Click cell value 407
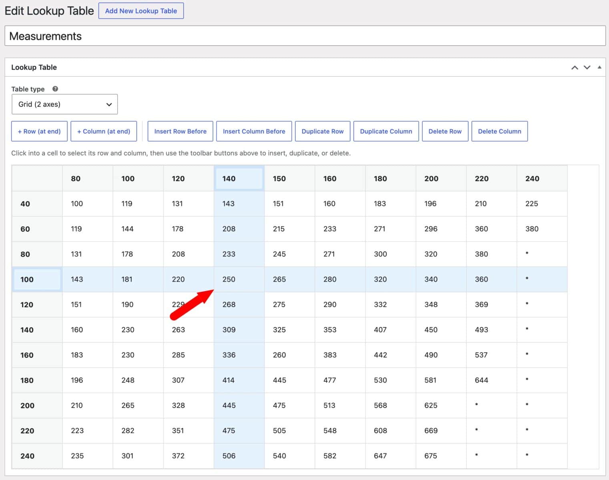The image size is (609, 480). click(391, 330)
